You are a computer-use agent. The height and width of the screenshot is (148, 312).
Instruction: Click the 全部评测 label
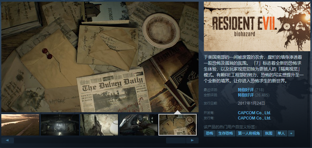210,95
